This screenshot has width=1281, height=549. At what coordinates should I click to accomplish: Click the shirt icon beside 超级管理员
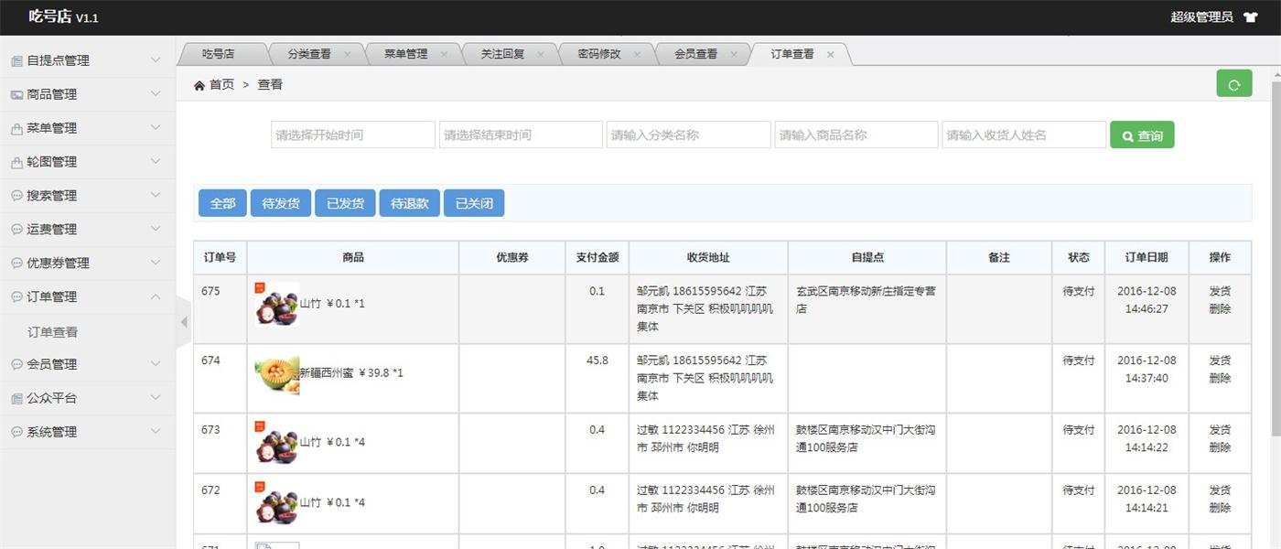pos(1252,17)
